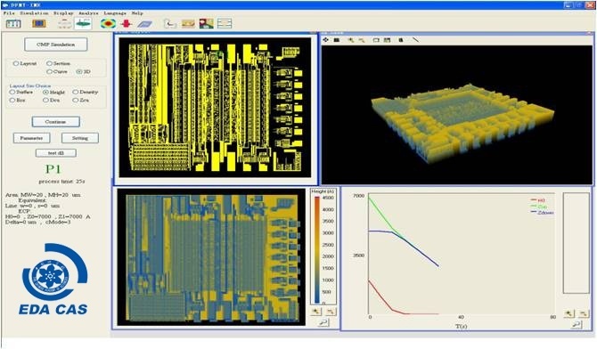Open the Analysis menu
This screenshot has height=349, width=597.
88,13
